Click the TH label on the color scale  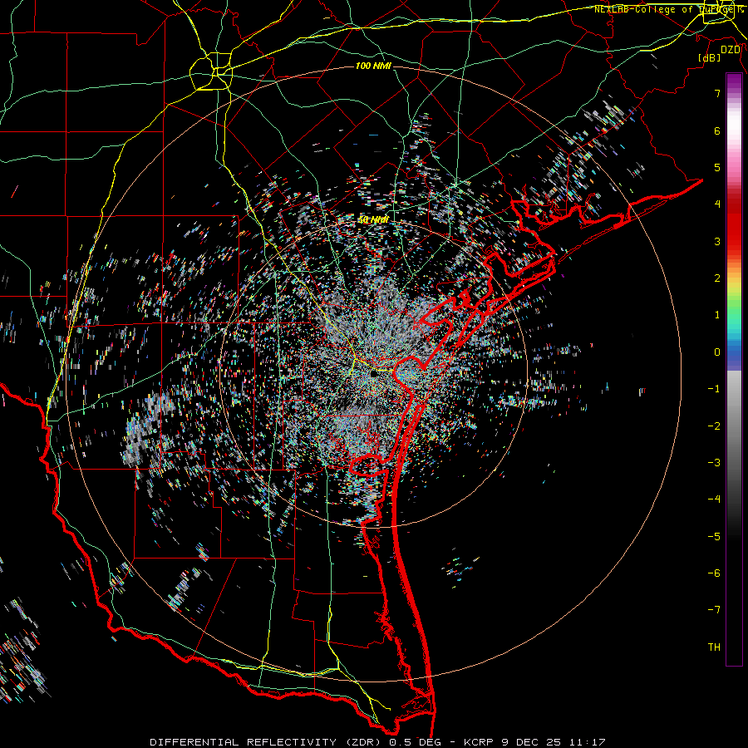[714, 647]
